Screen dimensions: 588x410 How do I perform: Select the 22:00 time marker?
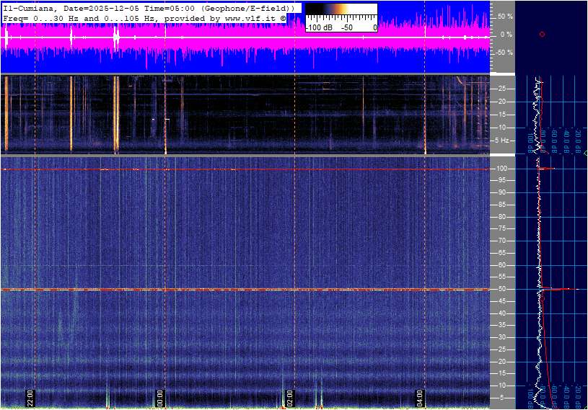(x=30, y=398)
